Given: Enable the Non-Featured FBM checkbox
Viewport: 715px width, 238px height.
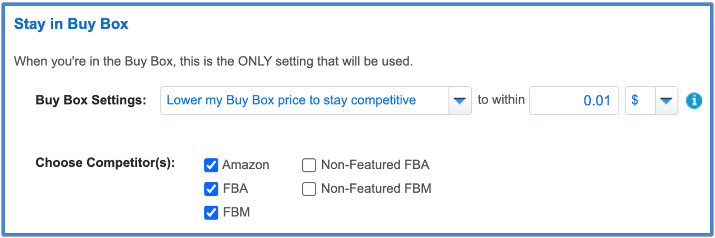Looking at the screenshot, I should [x=309, y=189].
